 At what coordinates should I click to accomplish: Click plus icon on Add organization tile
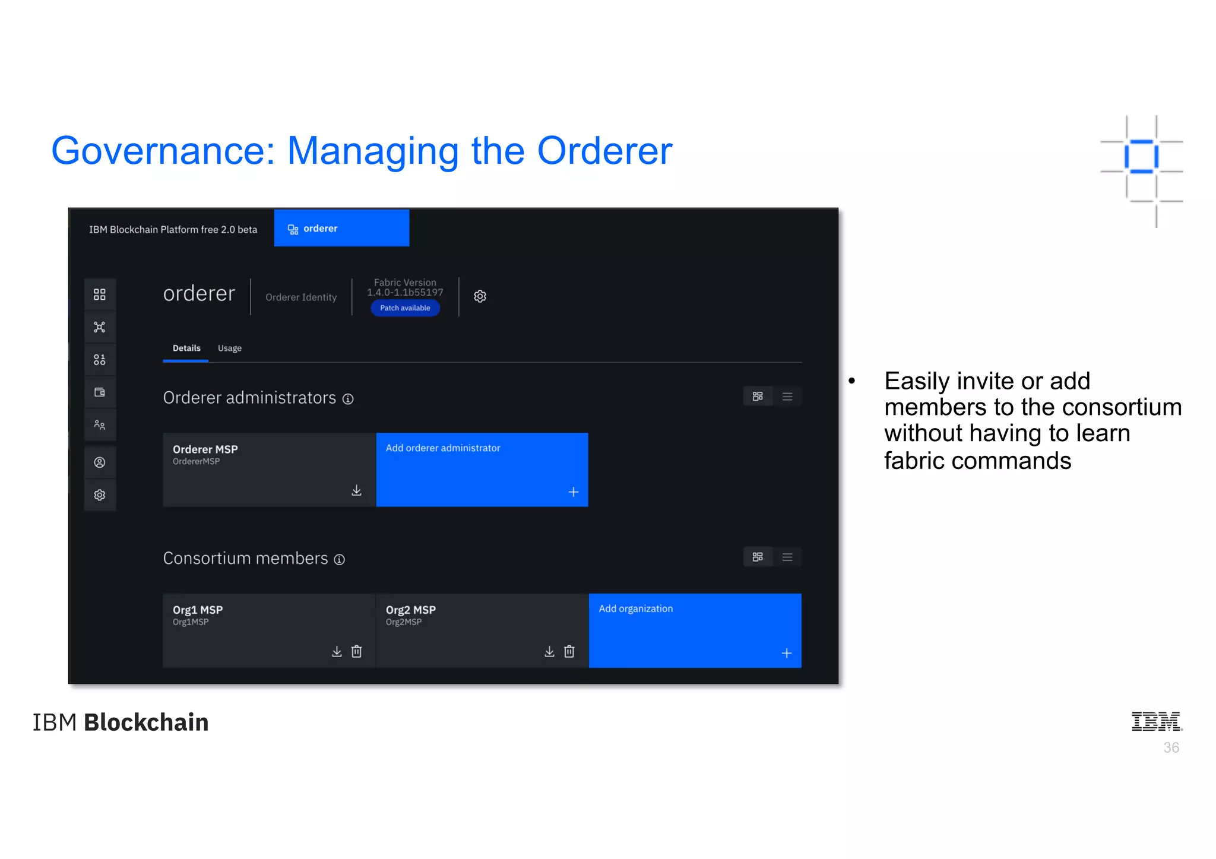pos(787,653)
